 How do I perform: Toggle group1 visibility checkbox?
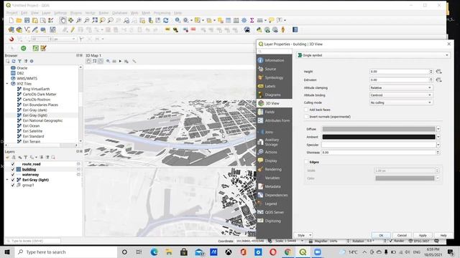tap(13, 185)
